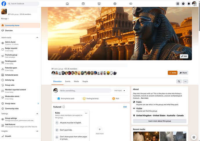Open the notifications bell icon
This screenshot has height=141, width=200.
tap(189, 4)
